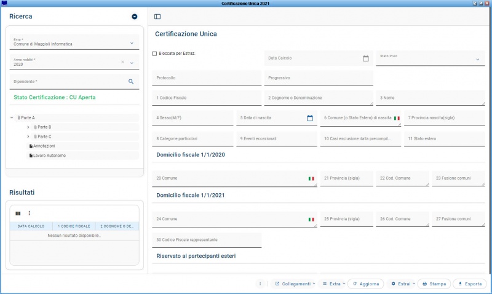Select Lavoro Autonomo in the tree
492x294 pixels.
49,156
